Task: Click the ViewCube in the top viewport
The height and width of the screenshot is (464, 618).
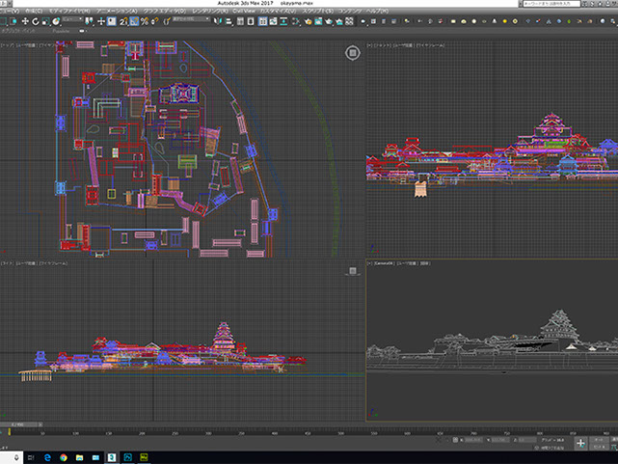Action: (x=351, y=53)
